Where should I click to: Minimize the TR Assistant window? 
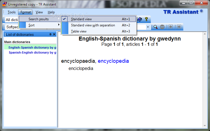[x=184, y=3]
